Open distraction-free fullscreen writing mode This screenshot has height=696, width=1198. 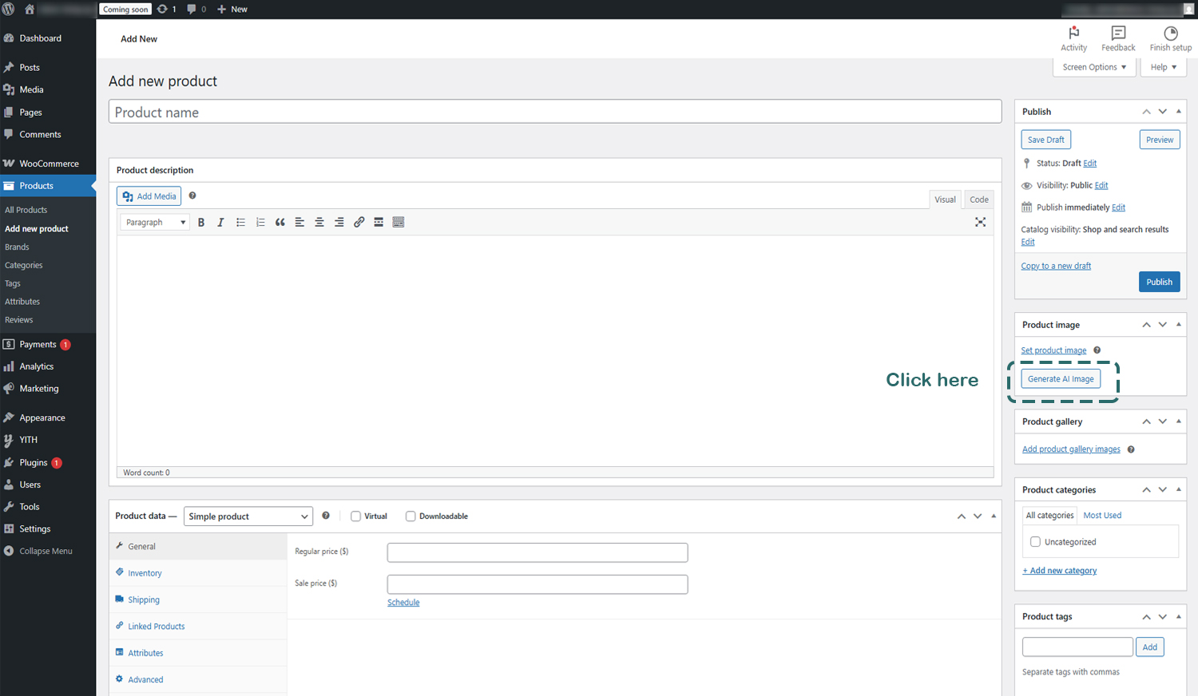tap(980, 222)
